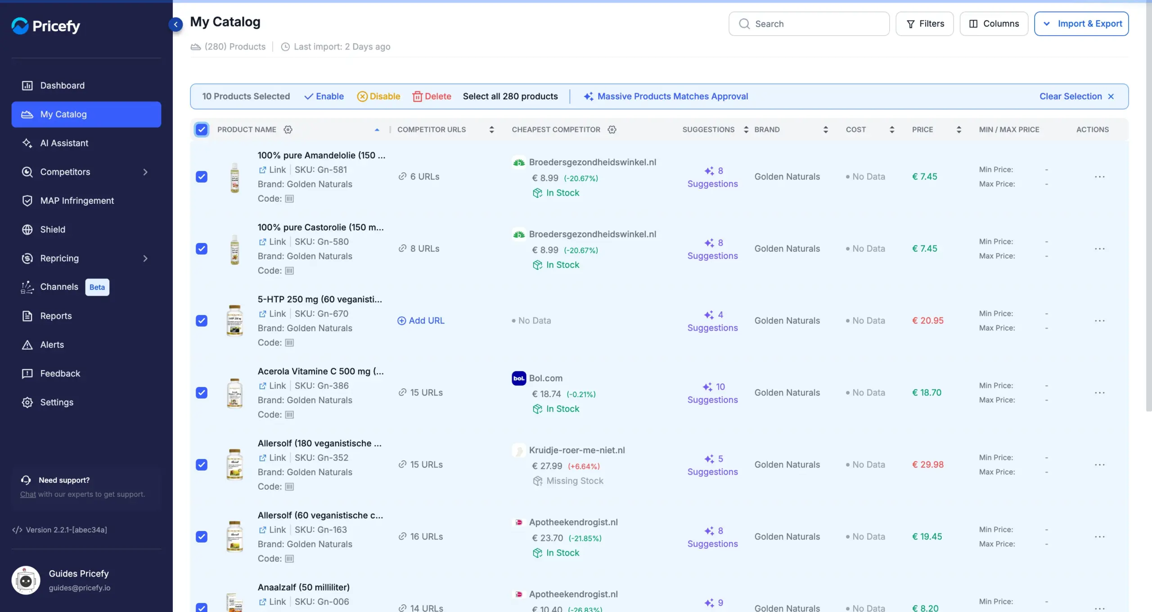Open 8 Suggestions for Amandelolie

click(712, 177)
